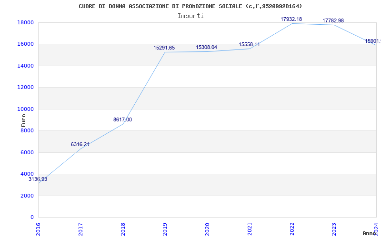Click the x-axis year label 2023
Image resolution: width=381 pixels, height=238 pixels.
tap(334, 229)
